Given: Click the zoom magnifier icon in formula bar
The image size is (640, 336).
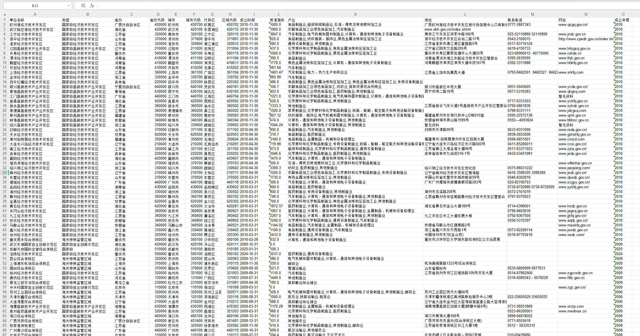Looking at the screenshot, I should coord(83,6).
